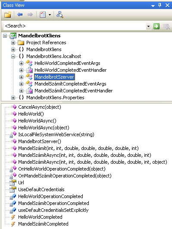Expand the Project References folder
Viewport: 172px width, 229px height.
click(x=13, y=43)
